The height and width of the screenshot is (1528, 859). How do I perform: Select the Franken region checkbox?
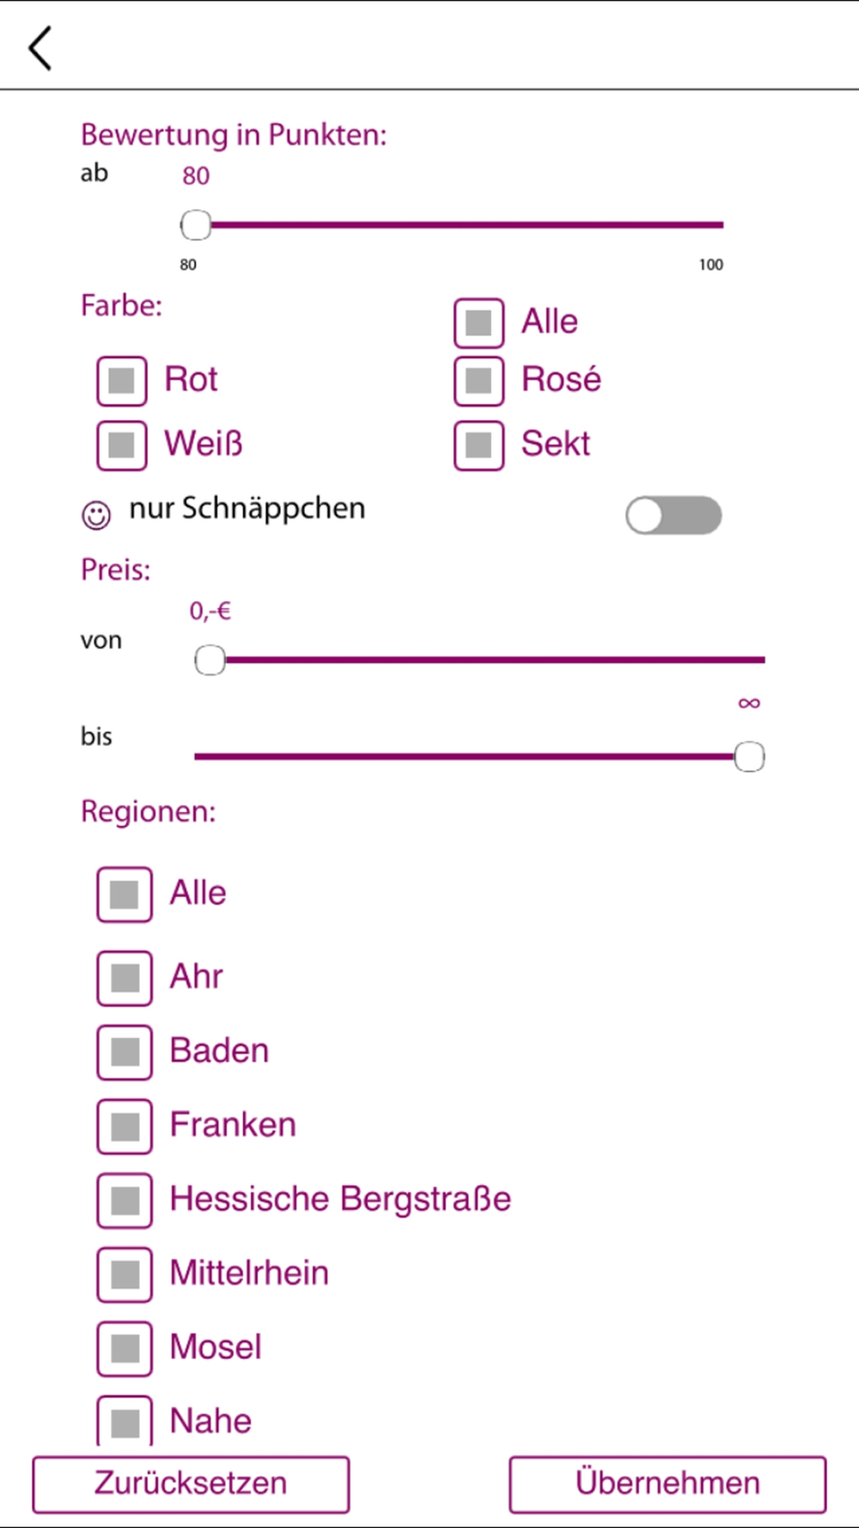click(125, 1126)
